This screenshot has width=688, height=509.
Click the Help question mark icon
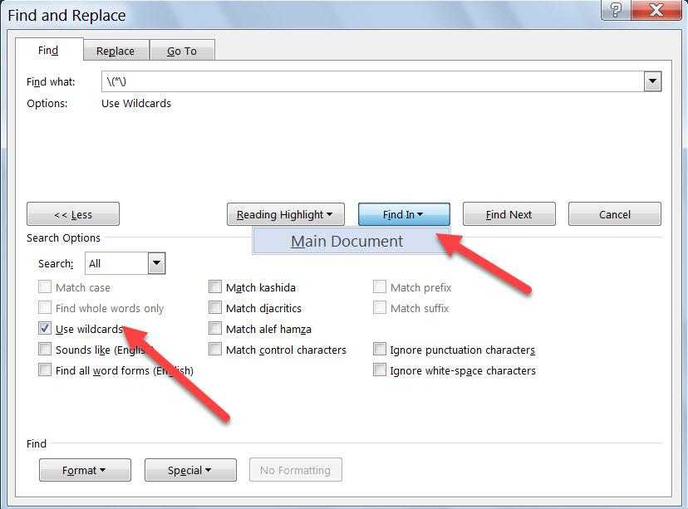pyautogui.click(x=615, y=11)
